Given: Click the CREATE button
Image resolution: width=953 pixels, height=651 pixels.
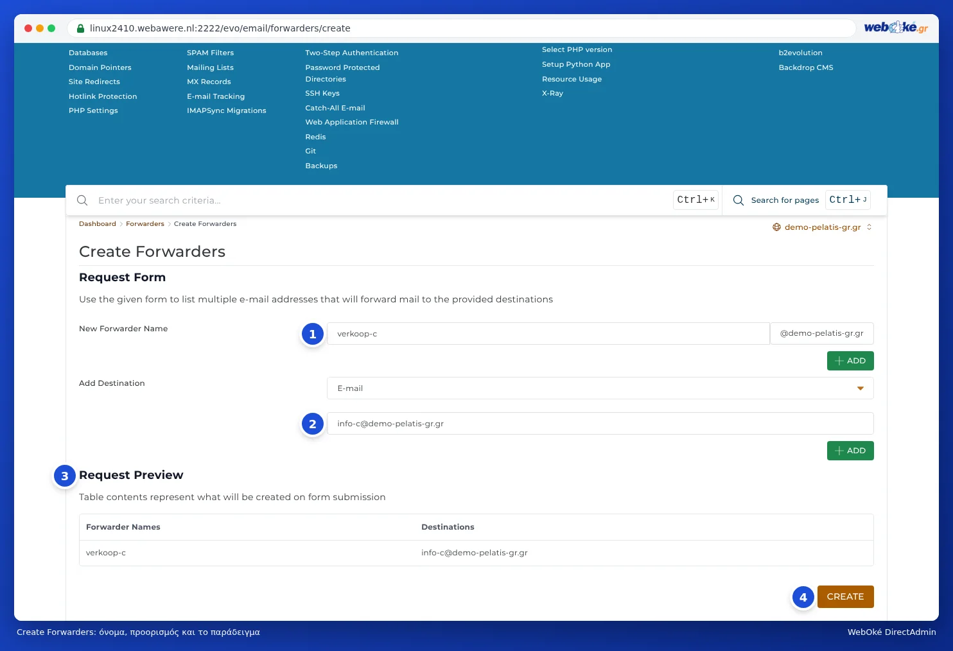Looking at the screenshot, I should (x=846, y=596).
